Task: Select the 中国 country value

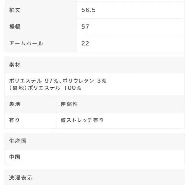Action: (15, 157)
